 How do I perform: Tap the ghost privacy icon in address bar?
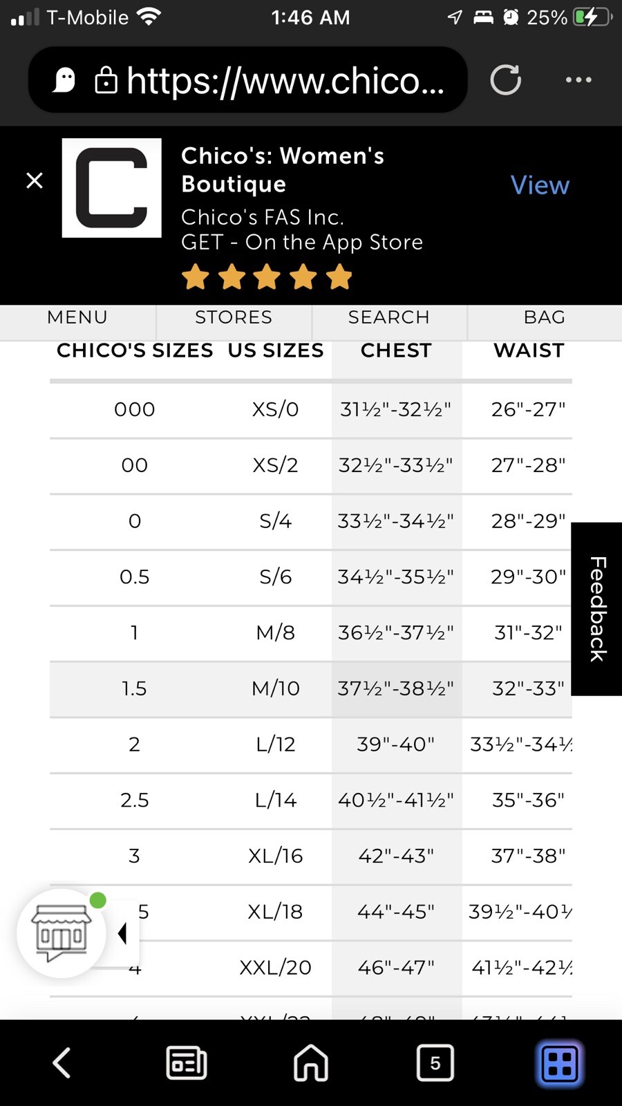click(x=64, y=80)
